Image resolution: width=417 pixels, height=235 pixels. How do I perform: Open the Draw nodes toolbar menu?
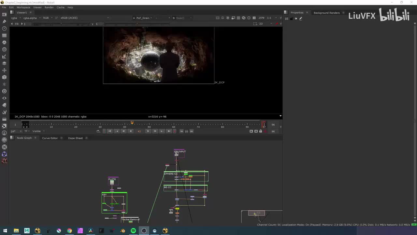4,21
